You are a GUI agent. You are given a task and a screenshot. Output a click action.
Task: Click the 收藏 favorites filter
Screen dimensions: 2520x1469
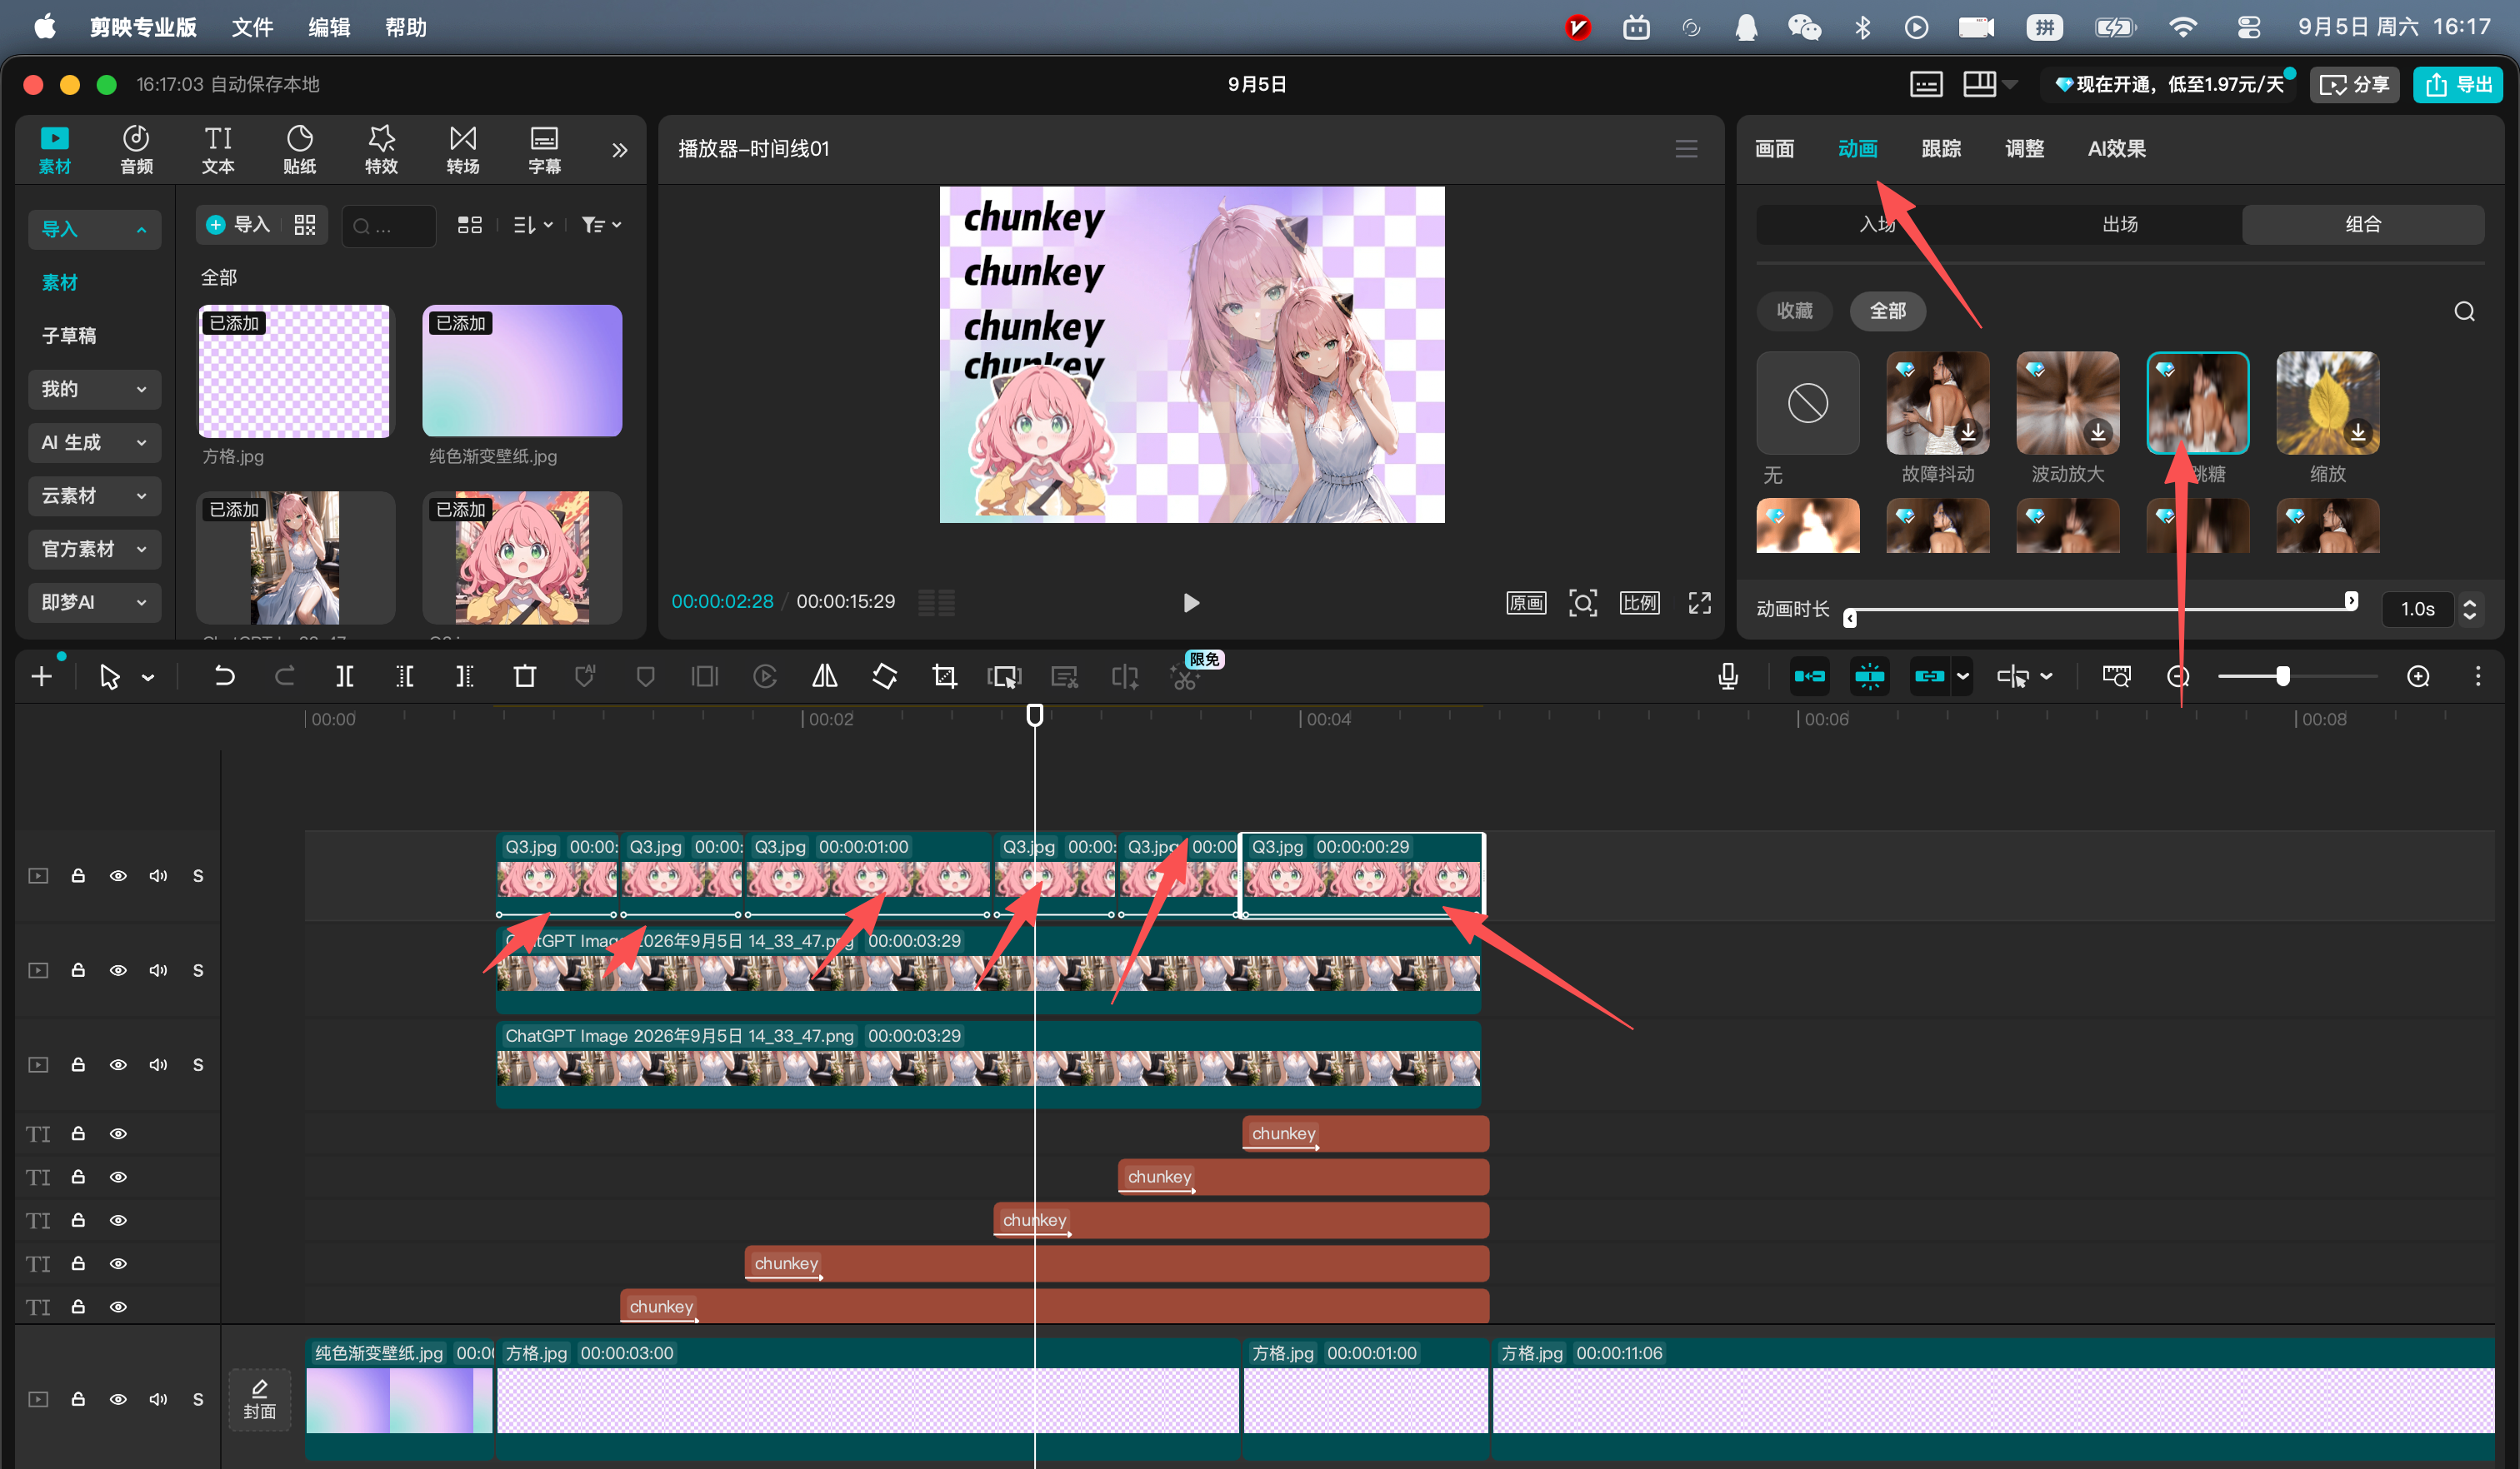[1795, 311]
